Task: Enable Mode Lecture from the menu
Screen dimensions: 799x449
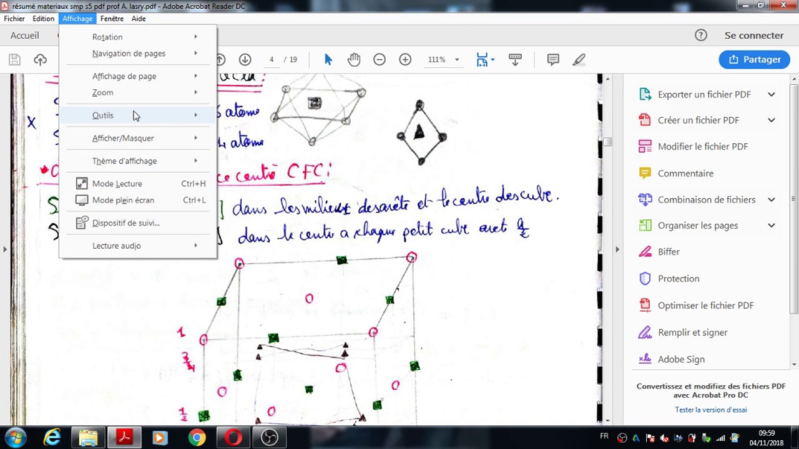Action: (x=138, y=183)
